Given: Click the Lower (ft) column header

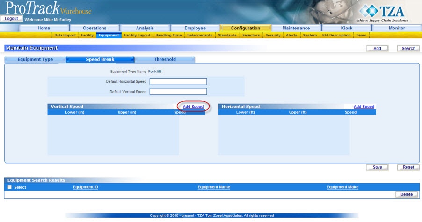Looking at the screenshot, I should pyautogui.click(x=246, y=112).
